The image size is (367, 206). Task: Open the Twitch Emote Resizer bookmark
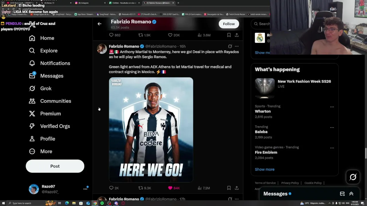(x=236, y=14)
